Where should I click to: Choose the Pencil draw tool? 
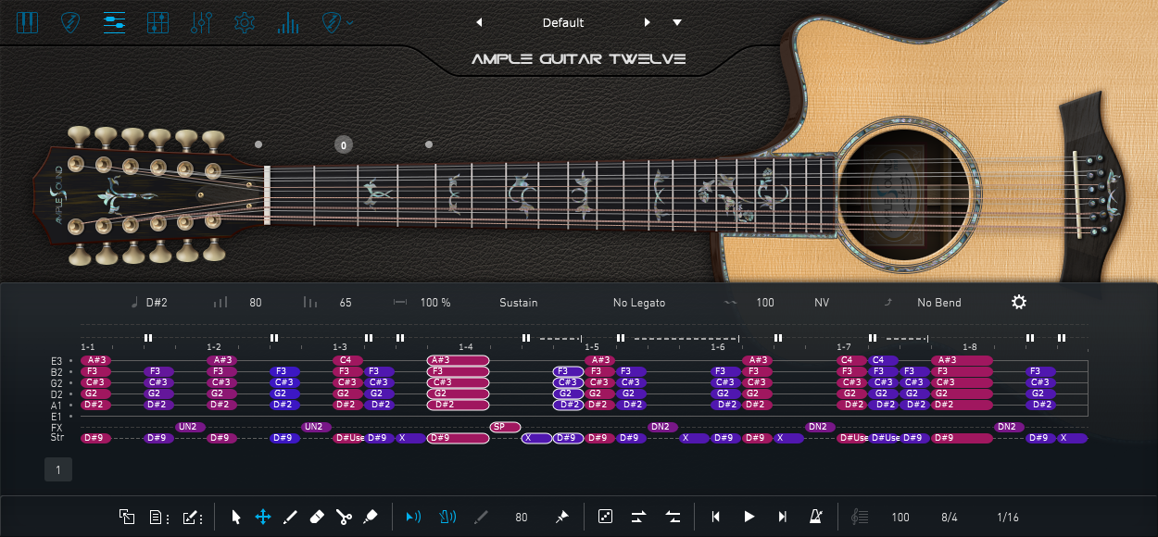[289, 517]
